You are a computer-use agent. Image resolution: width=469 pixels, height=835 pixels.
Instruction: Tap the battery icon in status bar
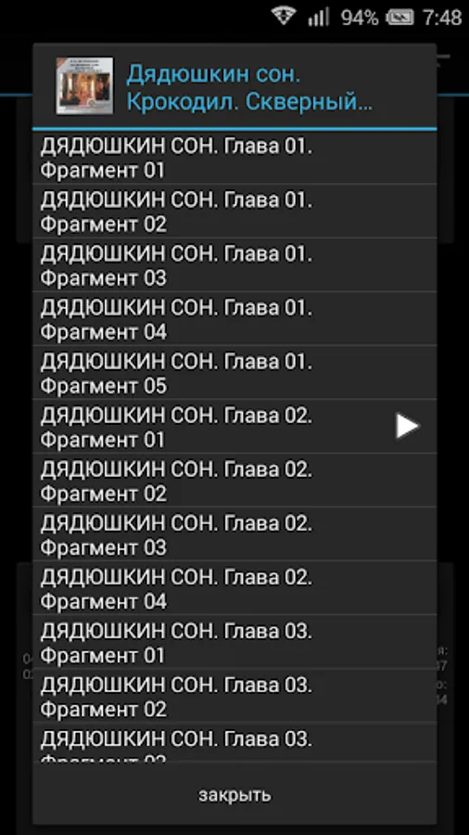tap(399, 18)
